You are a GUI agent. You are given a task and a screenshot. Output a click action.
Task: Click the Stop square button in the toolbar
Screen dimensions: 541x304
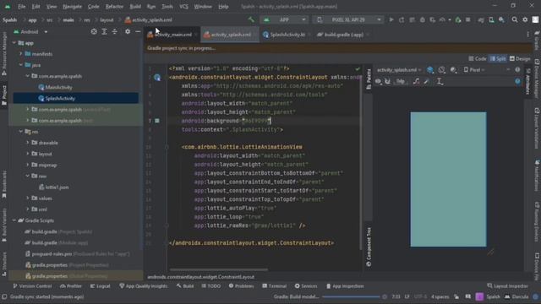(x=467, y=20)
